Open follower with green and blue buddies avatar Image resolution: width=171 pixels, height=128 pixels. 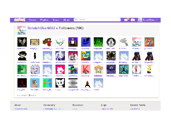[47, 83]
